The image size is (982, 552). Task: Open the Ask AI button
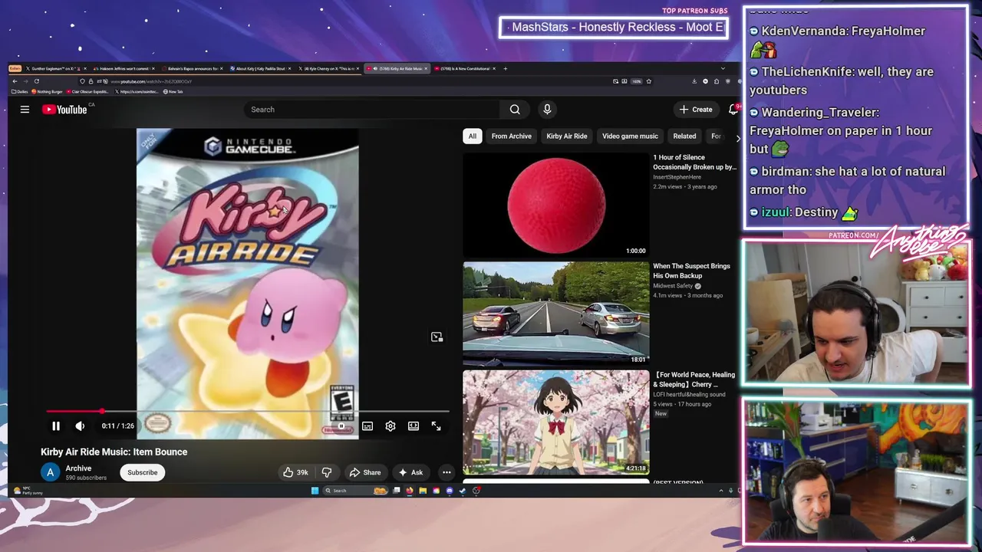[x=410, y=472]
